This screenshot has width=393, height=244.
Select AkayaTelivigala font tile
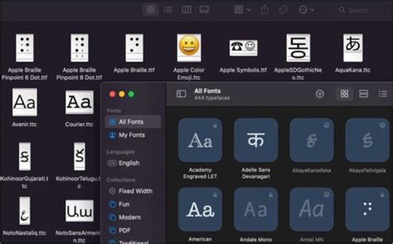click(367, 140)
